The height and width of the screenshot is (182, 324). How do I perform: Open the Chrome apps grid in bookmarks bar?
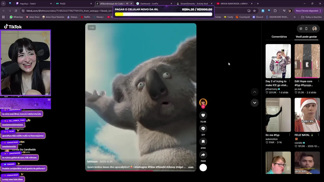(x=3, y=17)
